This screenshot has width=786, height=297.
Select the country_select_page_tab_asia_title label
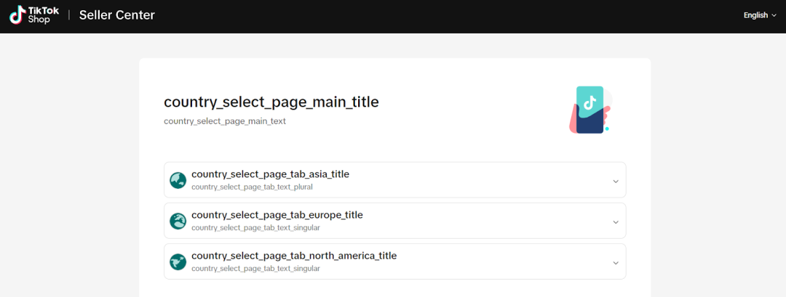[270, 174]
